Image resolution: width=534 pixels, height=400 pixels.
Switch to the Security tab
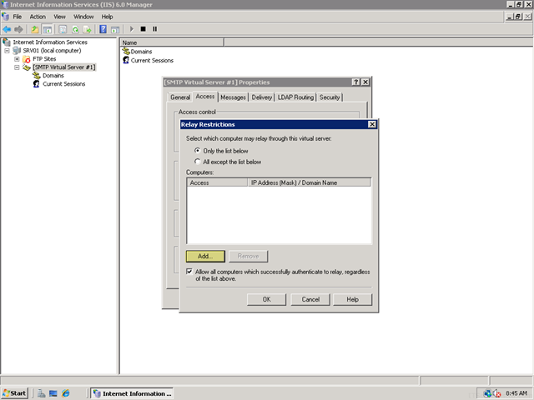coord(330,97)
